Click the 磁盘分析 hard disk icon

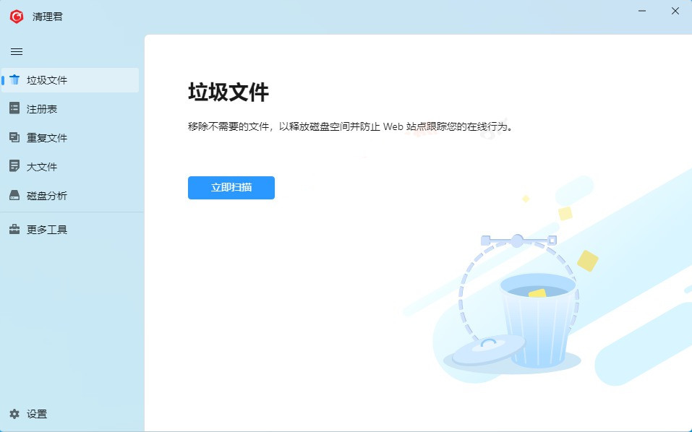(x=14, y=195)
